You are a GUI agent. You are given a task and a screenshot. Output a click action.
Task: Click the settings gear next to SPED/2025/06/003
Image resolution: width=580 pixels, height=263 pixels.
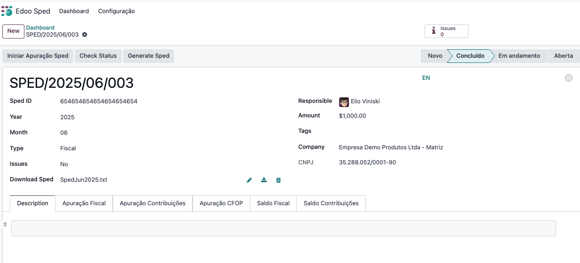[x=85, y=35]
